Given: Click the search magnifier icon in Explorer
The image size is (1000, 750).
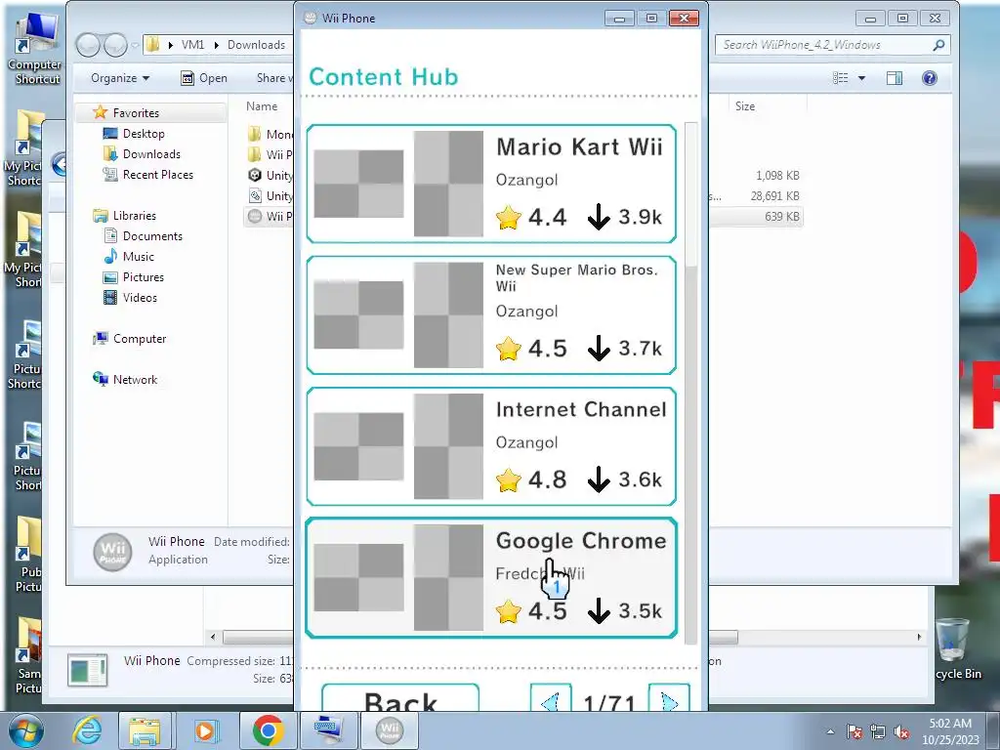Looking at the screenshot, I should click(x=938, y=45).
